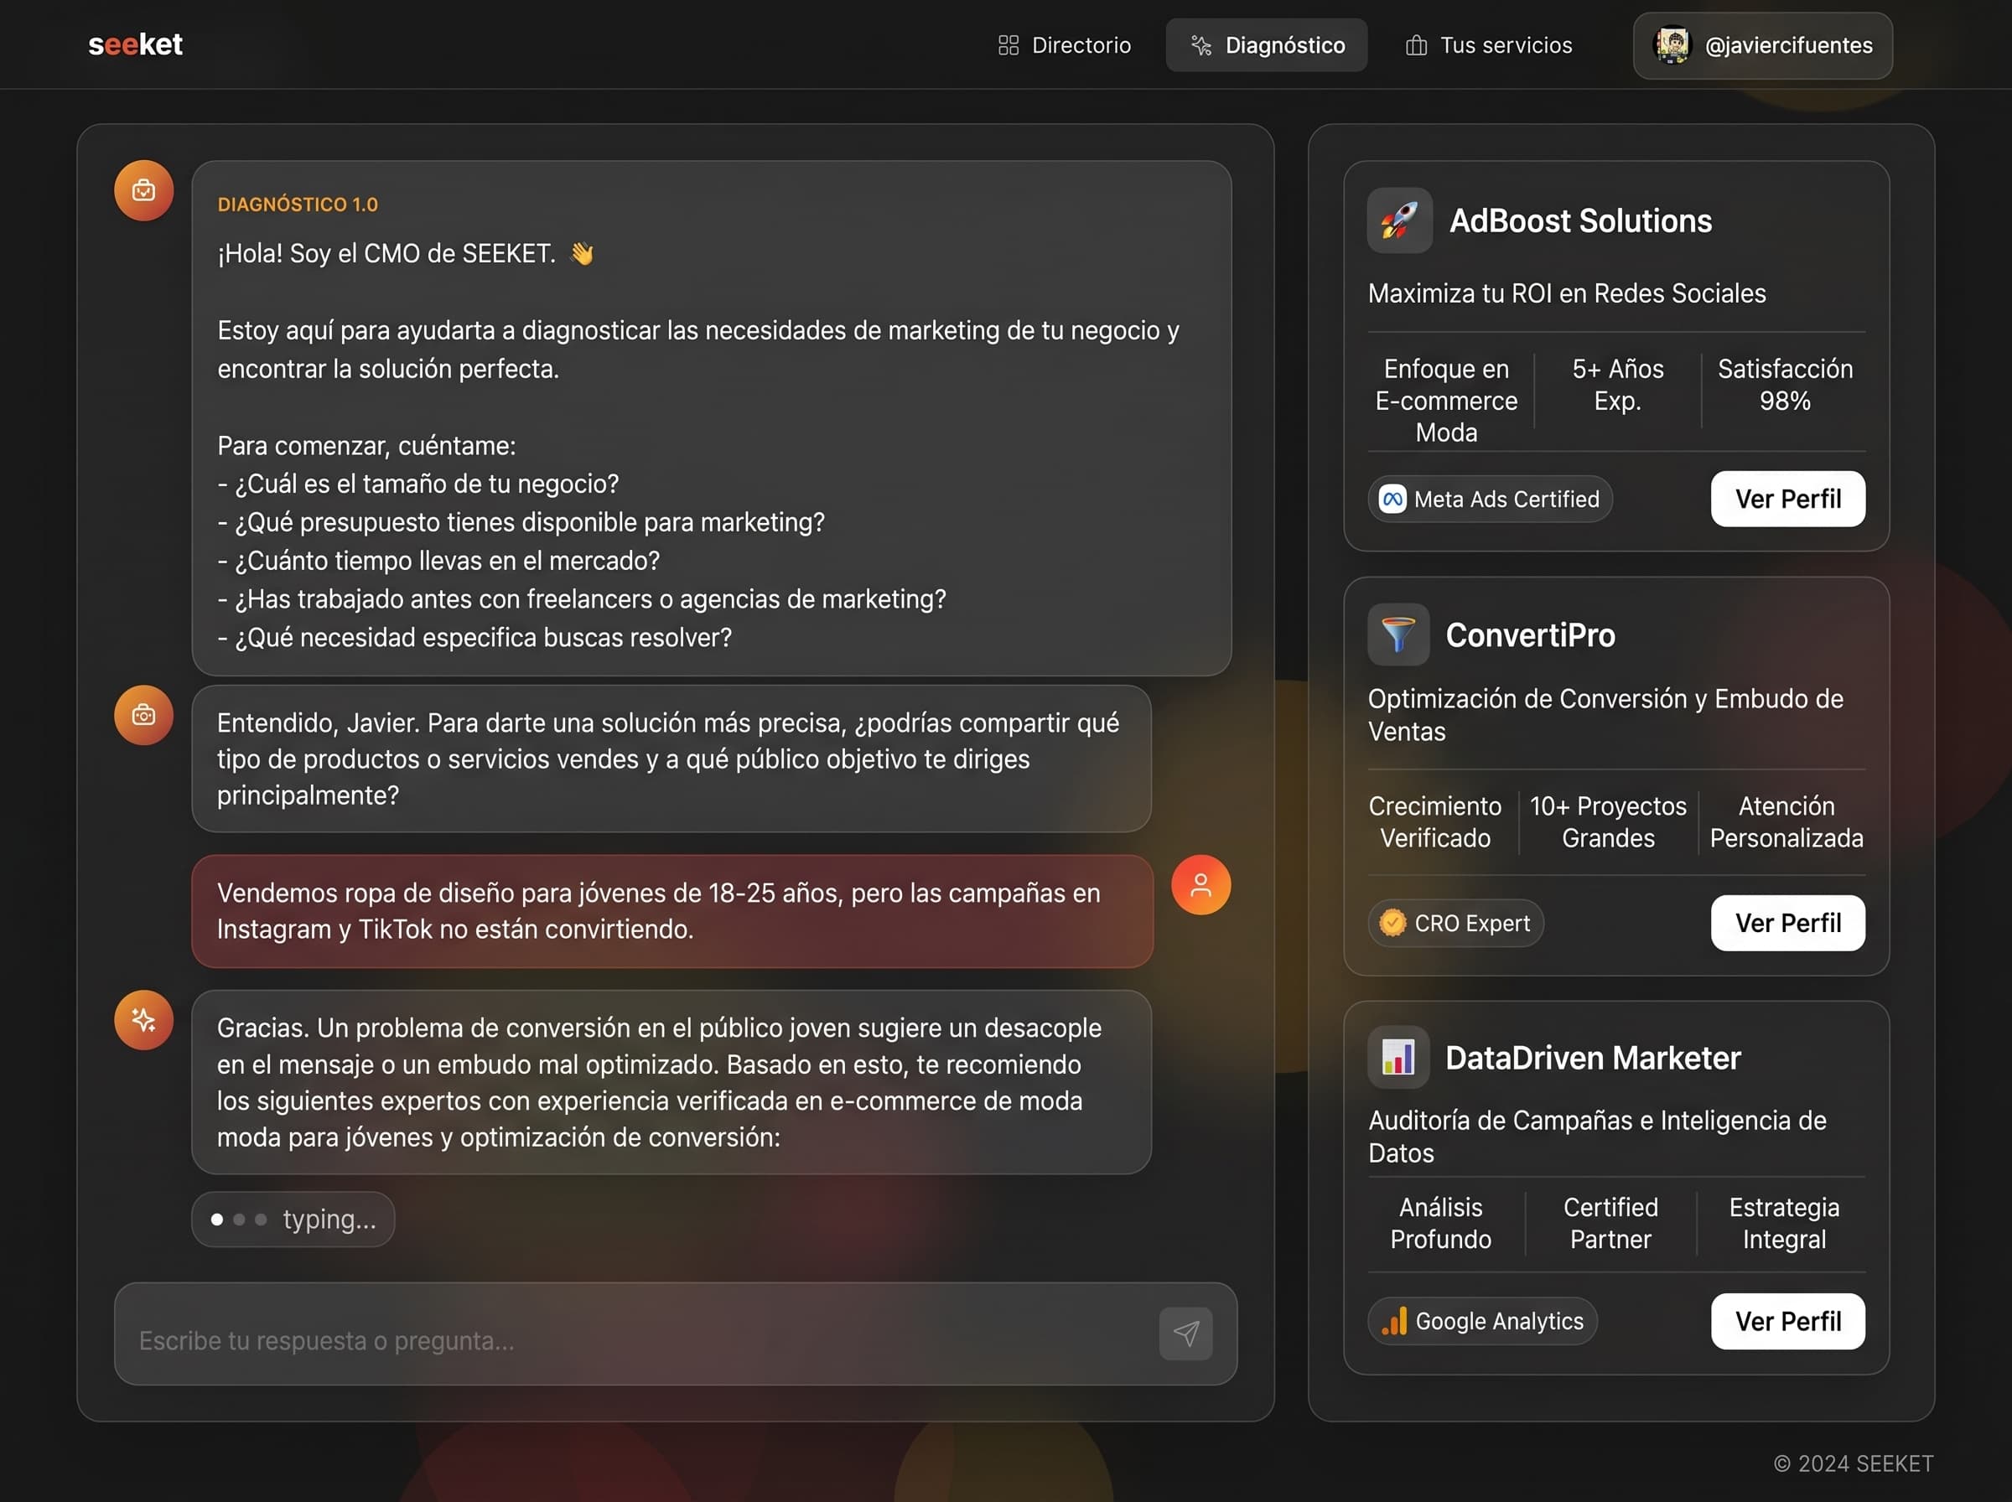Click the user avatar next to @javiercifuentes
The height and width of the screenshot is (1502, 2012).
pos(1671,45)
